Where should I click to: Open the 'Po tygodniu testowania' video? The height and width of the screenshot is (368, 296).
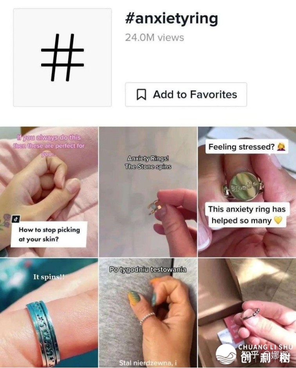click(x=148, y=313)
